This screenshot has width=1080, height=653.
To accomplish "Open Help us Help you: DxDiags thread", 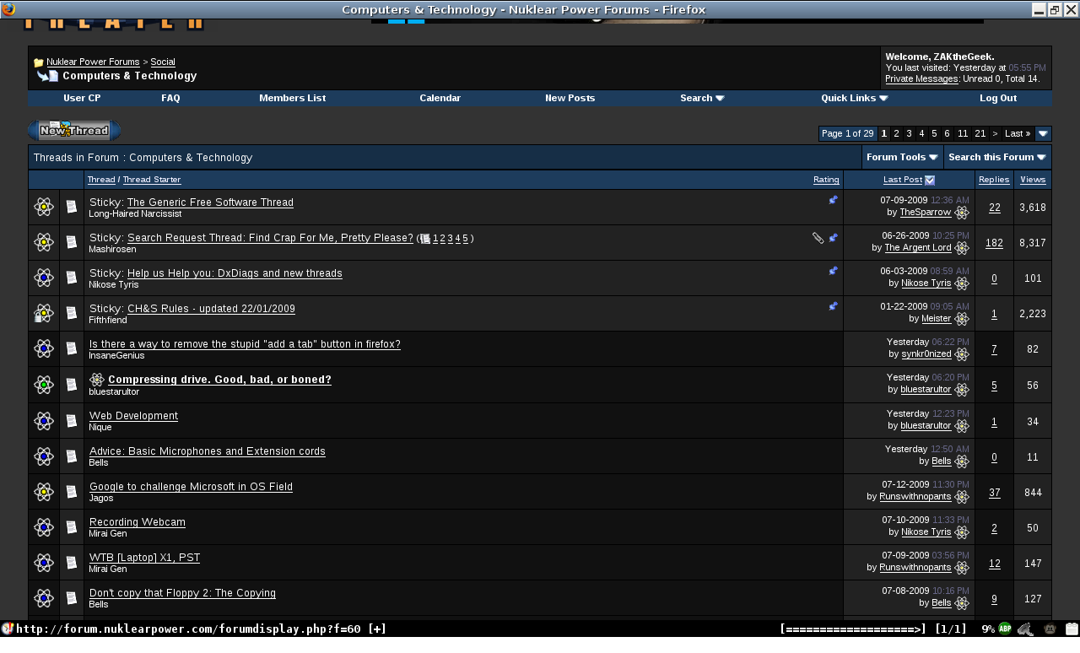I will (235, 273).
